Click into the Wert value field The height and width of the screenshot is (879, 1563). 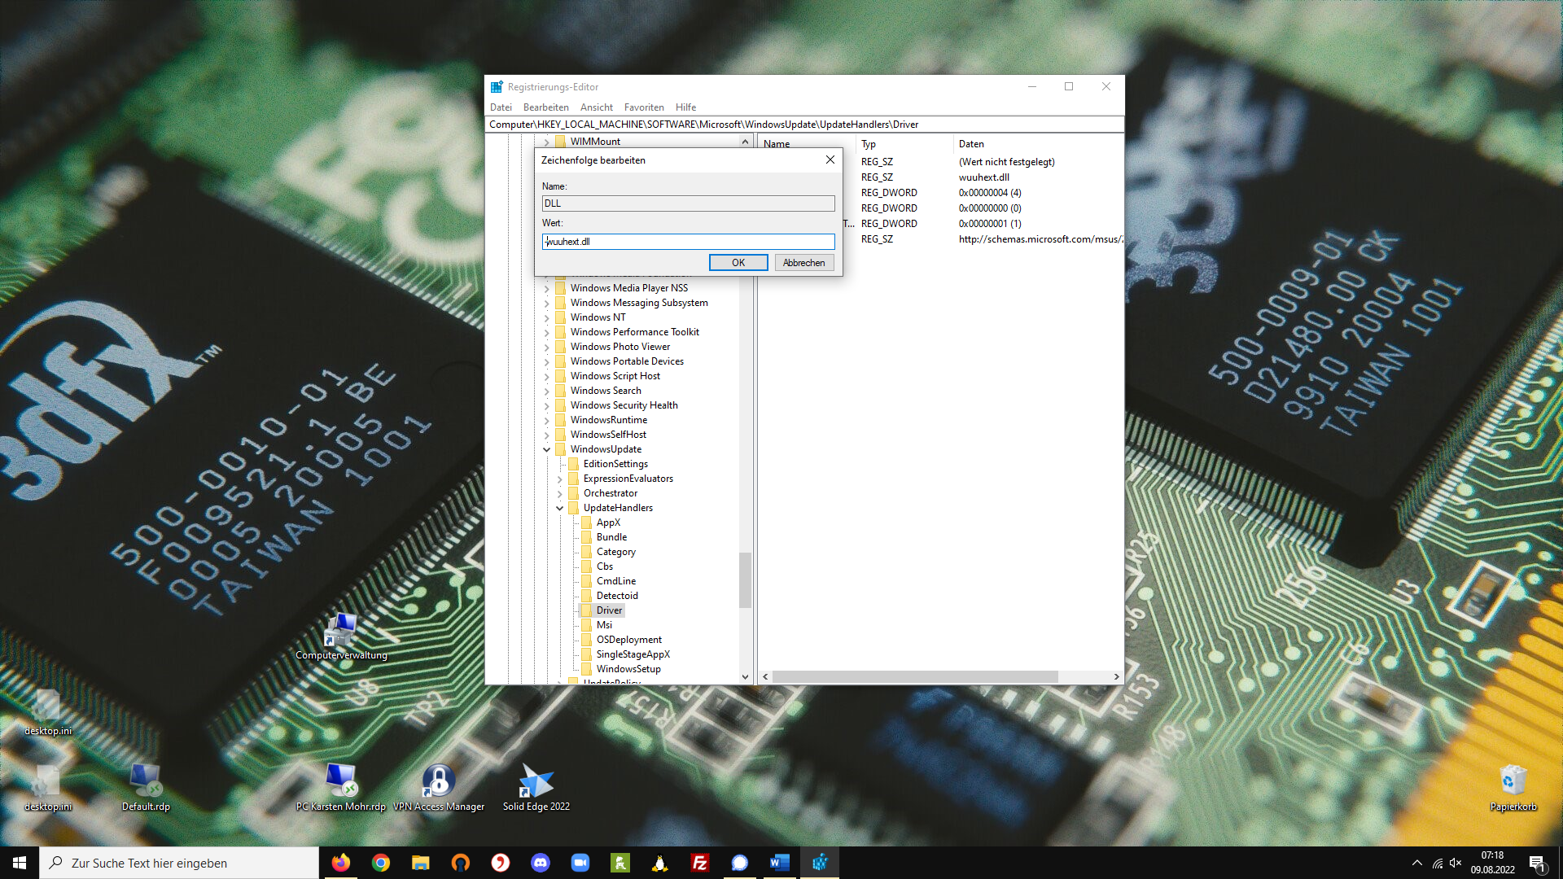(x=688, y=242)
